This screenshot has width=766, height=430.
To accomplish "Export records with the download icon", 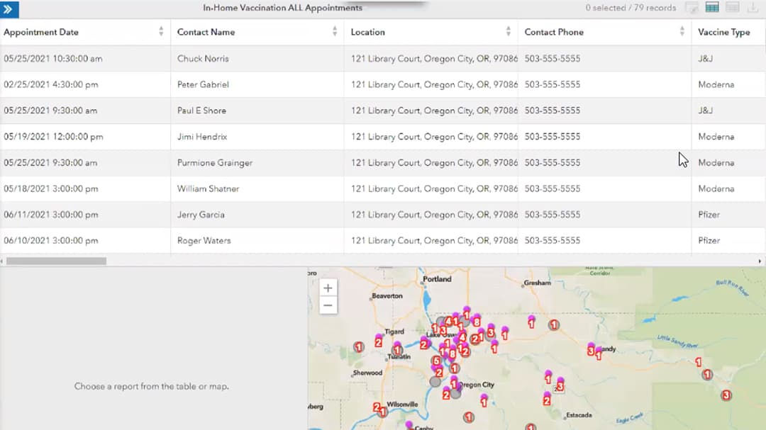I will coord(752,7).
